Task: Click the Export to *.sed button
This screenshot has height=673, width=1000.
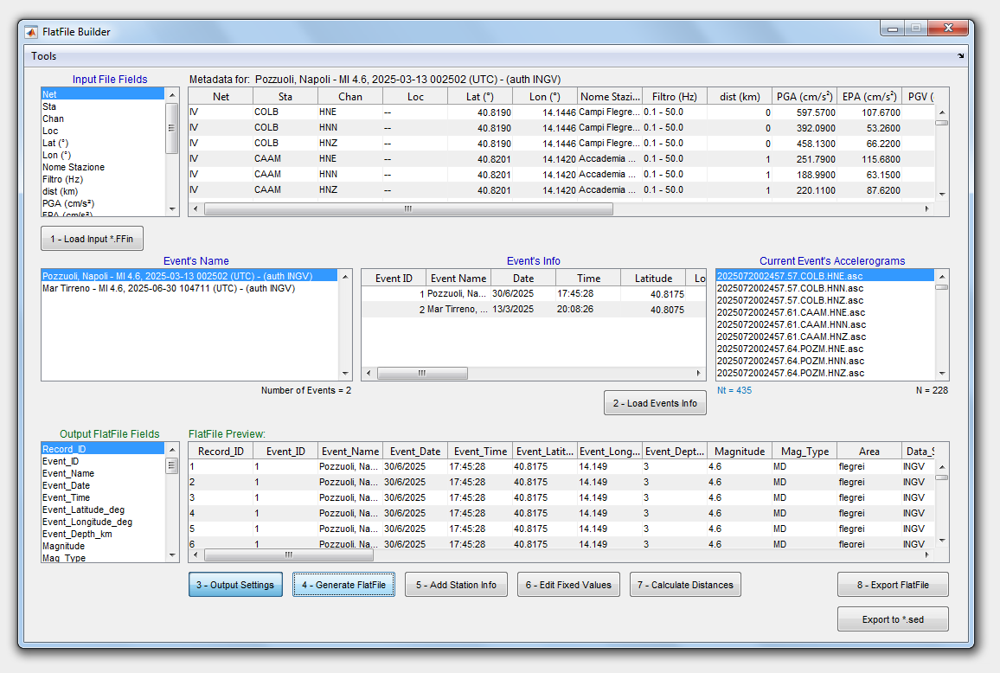Action: (893, 619)
